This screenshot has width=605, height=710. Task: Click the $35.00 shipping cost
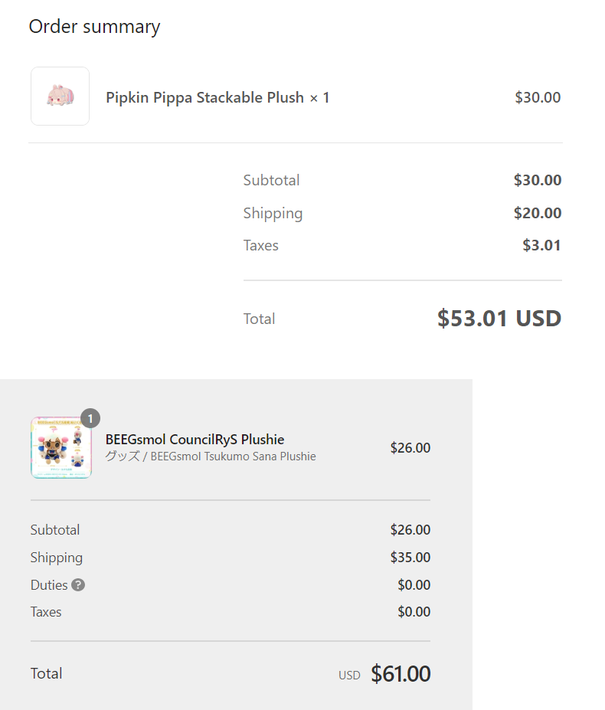pos(410,558)
